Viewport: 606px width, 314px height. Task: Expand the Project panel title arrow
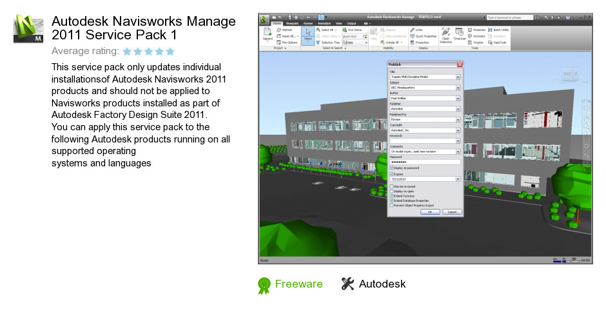tap(285, 48)
